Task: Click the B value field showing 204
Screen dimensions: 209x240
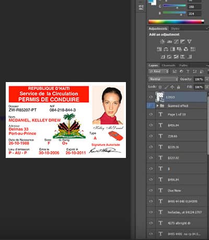Action: 194,14
